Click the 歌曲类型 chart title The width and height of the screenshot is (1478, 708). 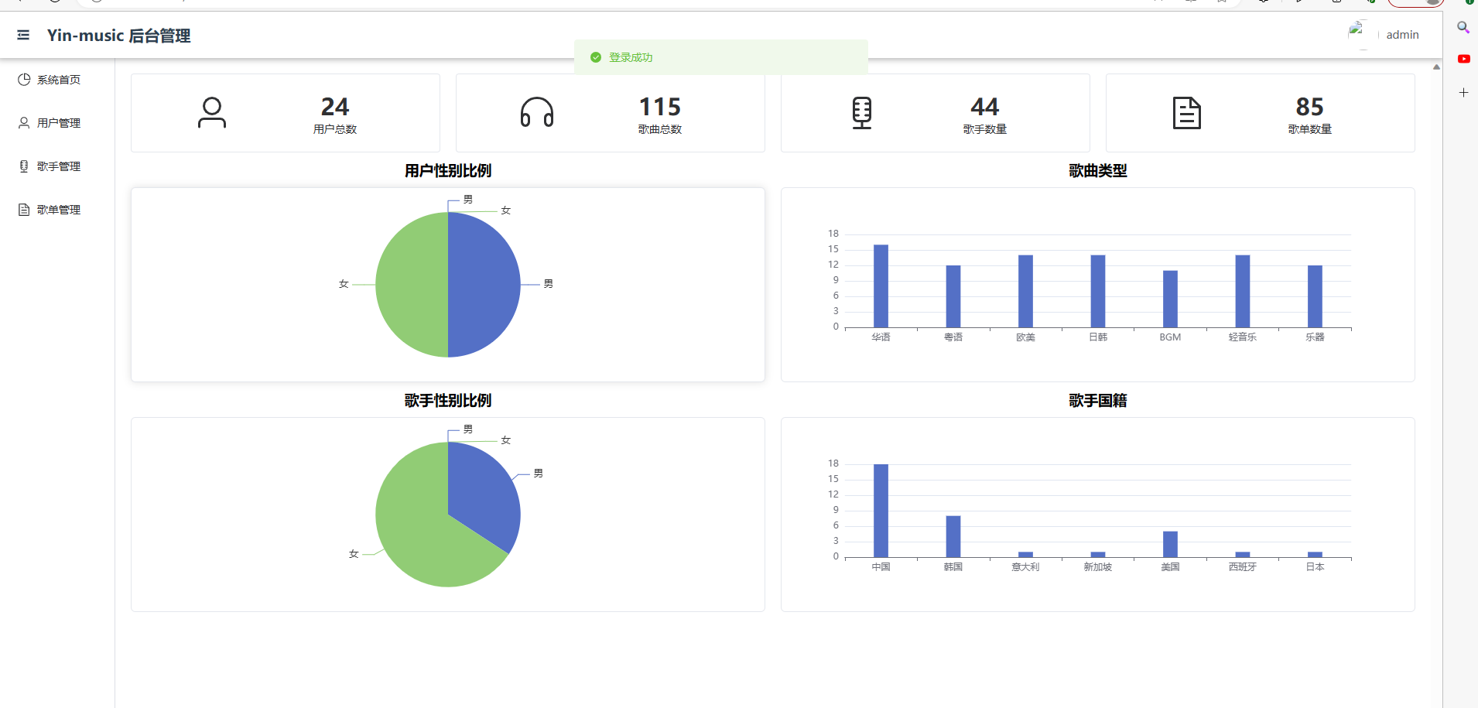click(x=1098, y=171)
